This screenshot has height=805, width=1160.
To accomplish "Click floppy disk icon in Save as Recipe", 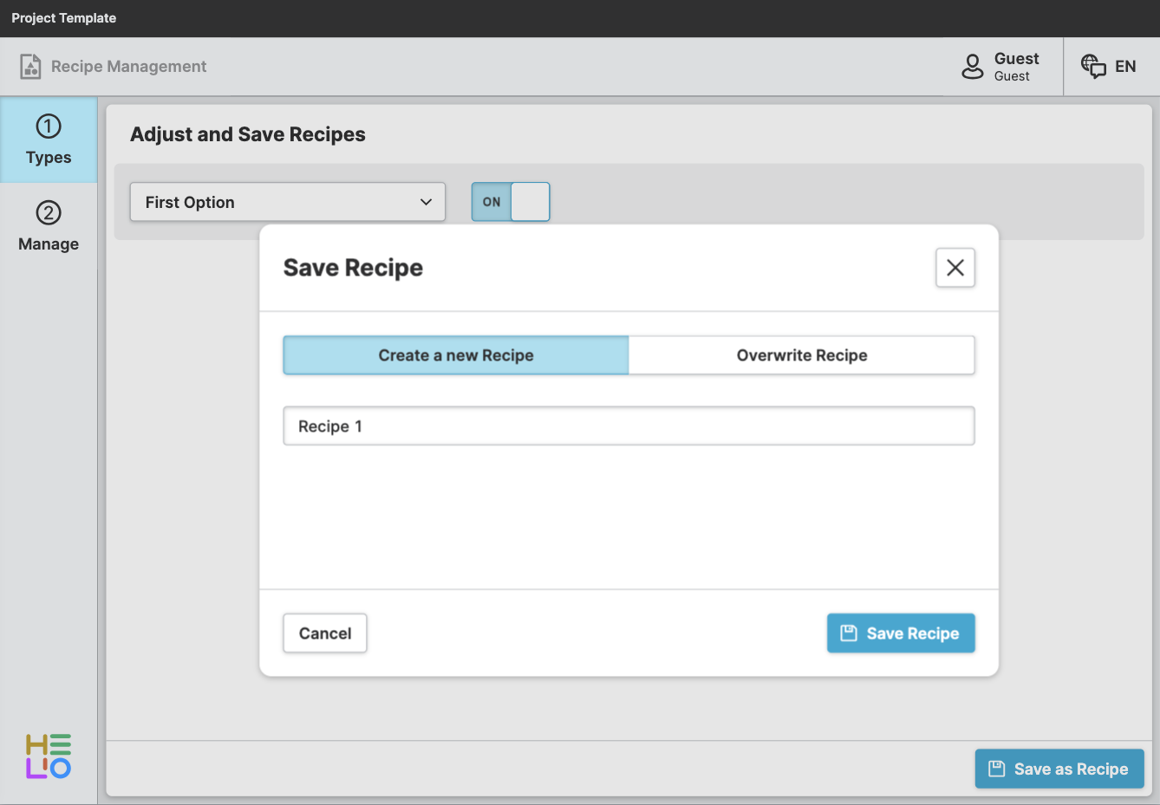I will tap(997, 769).
